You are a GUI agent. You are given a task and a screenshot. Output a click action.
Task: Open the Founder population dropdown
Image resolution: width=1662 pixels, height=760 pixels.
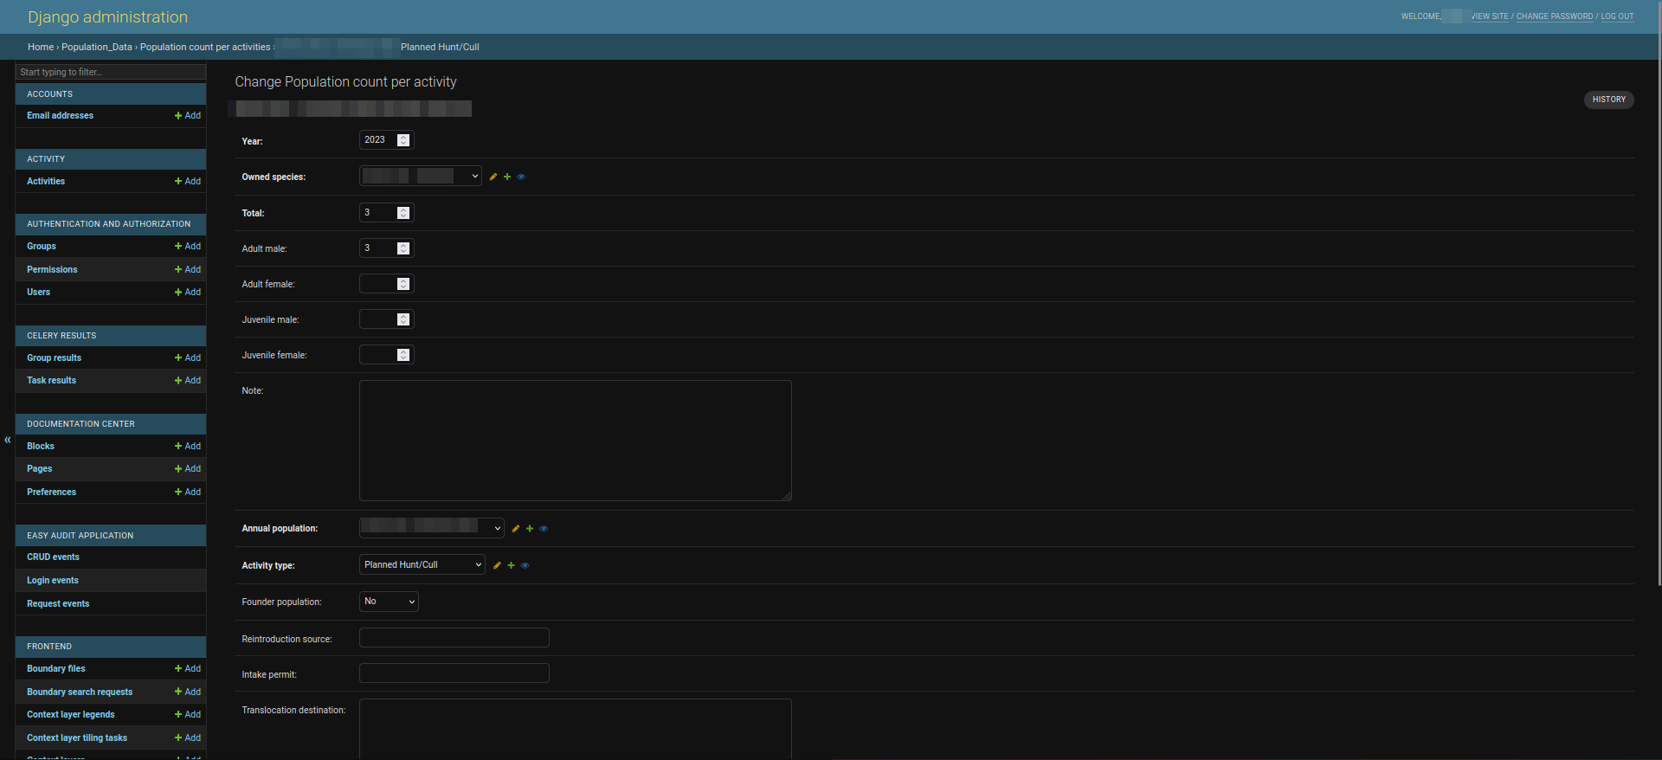[389, 602]
